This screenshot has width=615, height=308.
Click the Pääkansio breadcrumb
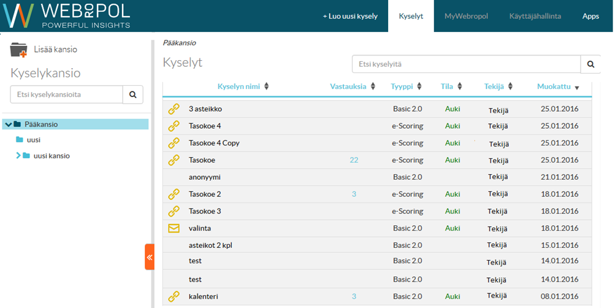179,43
